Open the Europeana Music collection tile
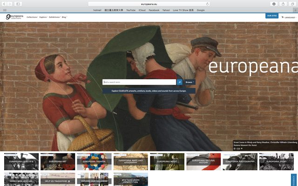Viewport: 298px width, 186px height. click(167, 161)
